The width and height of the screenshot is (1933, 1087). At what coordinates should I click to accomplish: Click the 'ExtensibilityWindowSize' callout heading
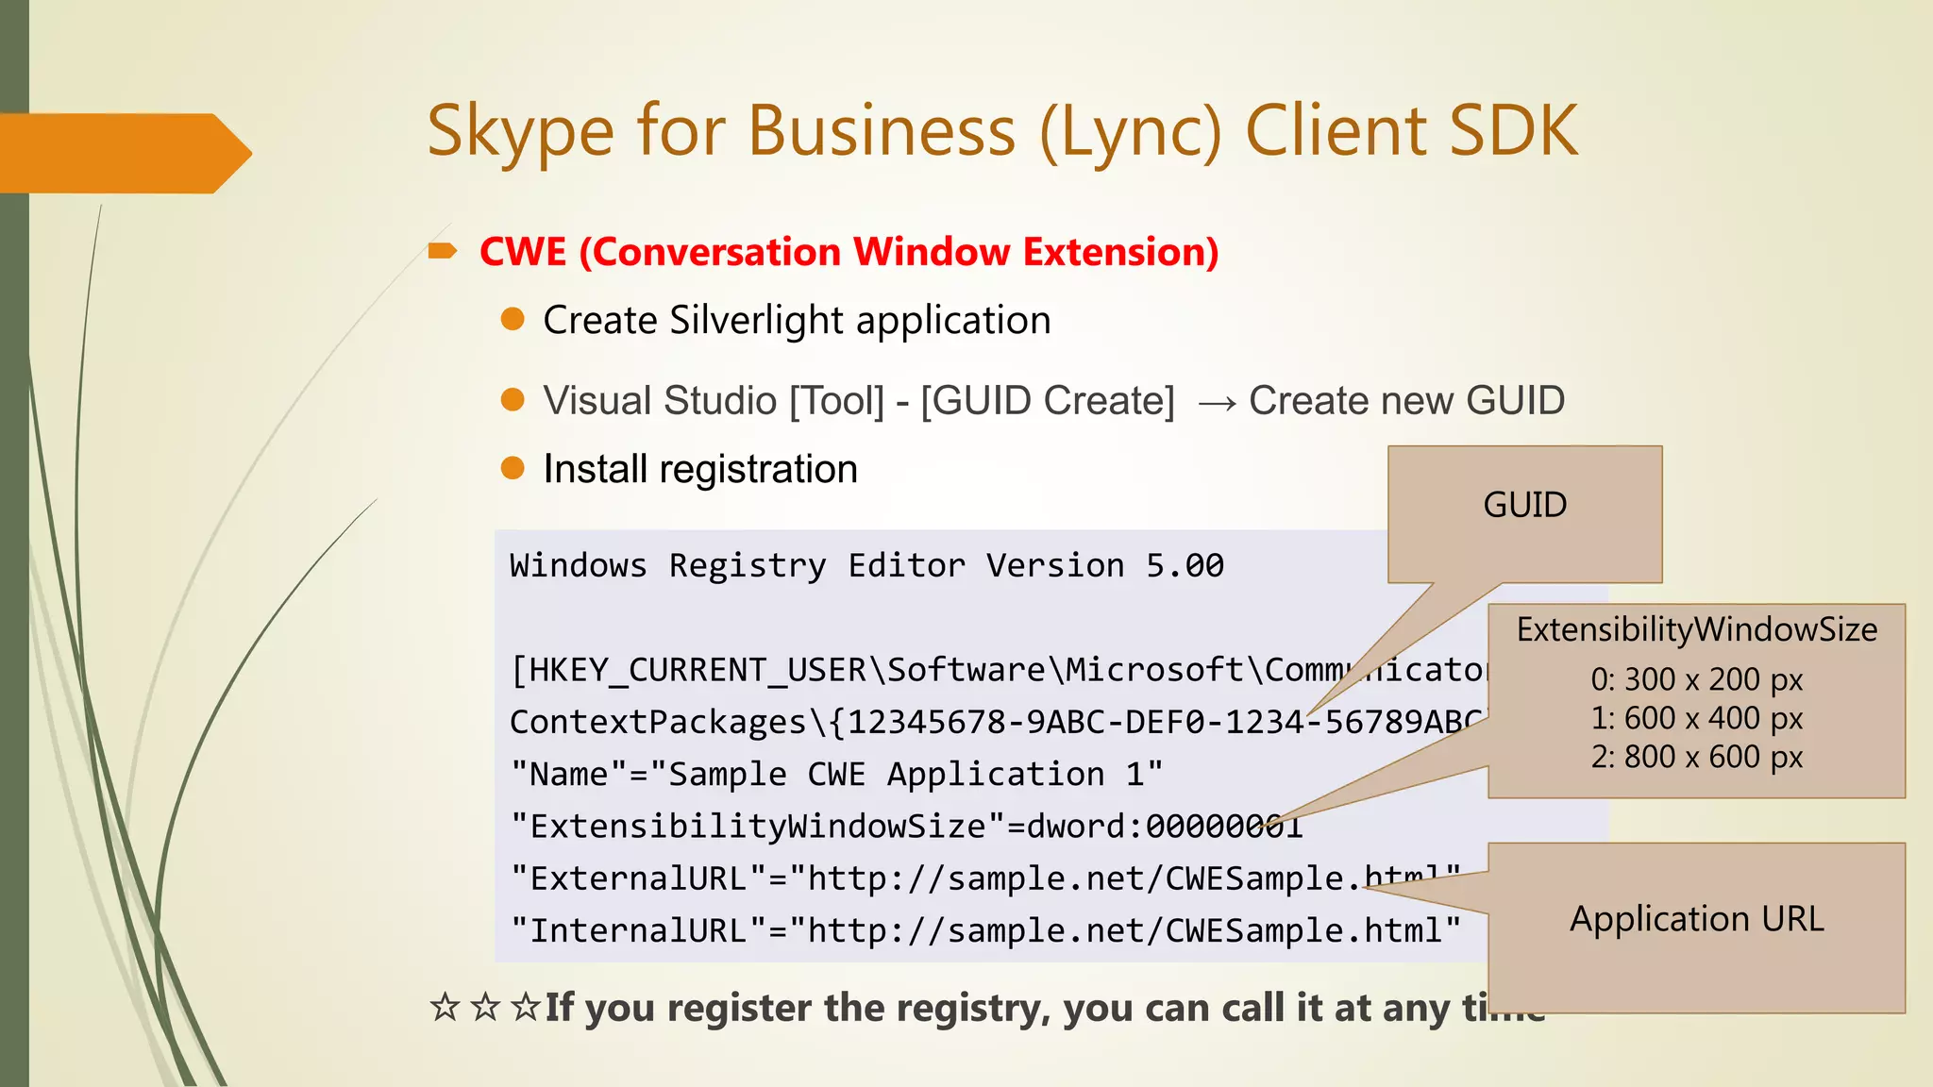coord(1696,630)
